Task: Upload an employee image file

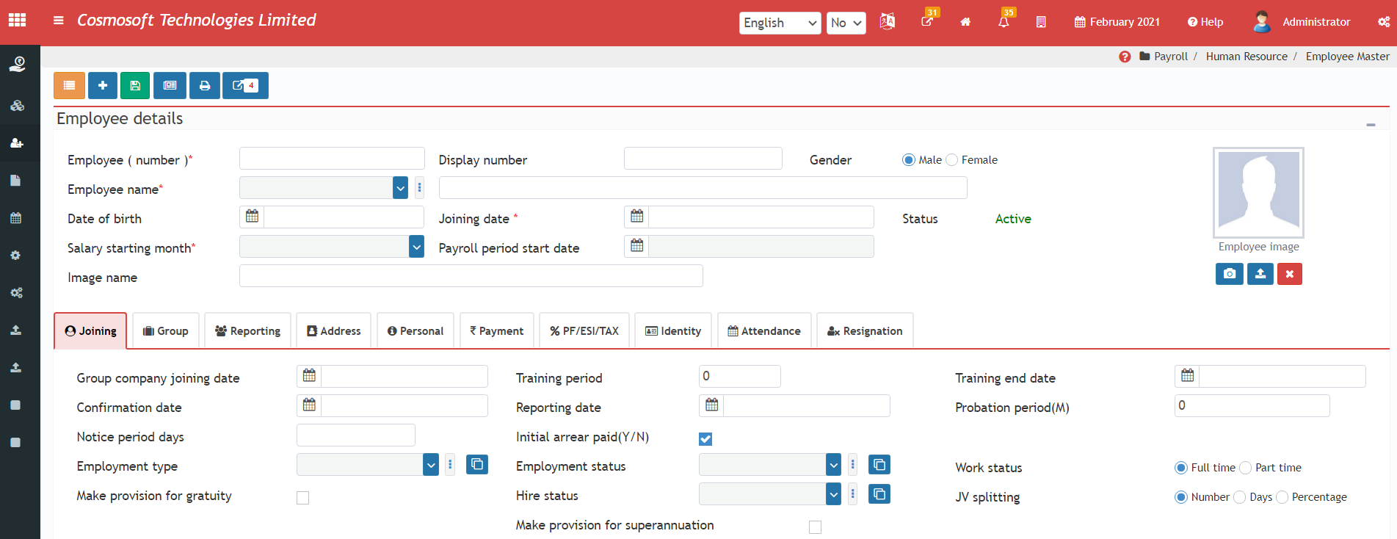Action: (1260, 274)
